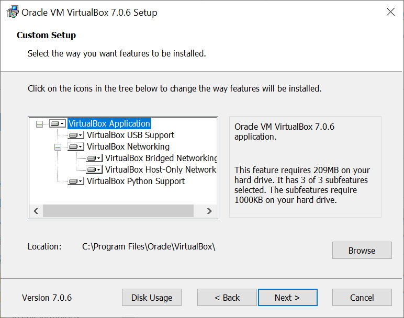Collapse the VirtualBox Application tree node

coord(39,124)
